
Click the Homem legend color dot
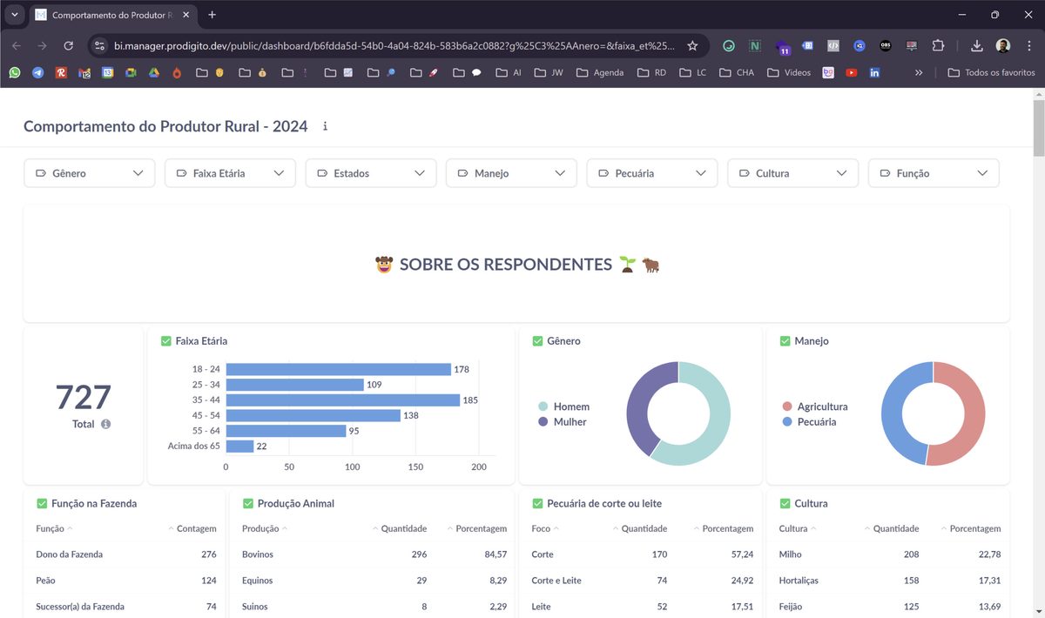(x=543, y=406)
